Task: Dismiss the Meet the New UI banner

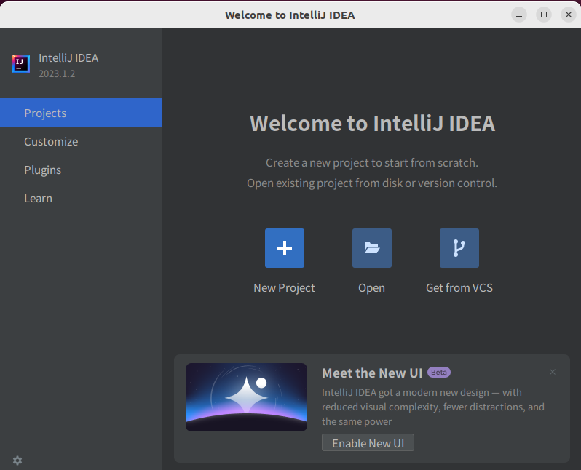Action: (553, 372)
